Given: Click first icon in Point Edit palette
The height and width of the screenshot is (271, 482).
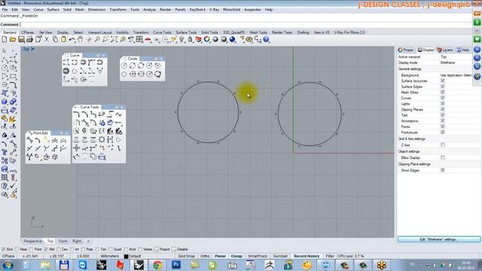Looking at the screenshot, I should [x=29, y=140].
